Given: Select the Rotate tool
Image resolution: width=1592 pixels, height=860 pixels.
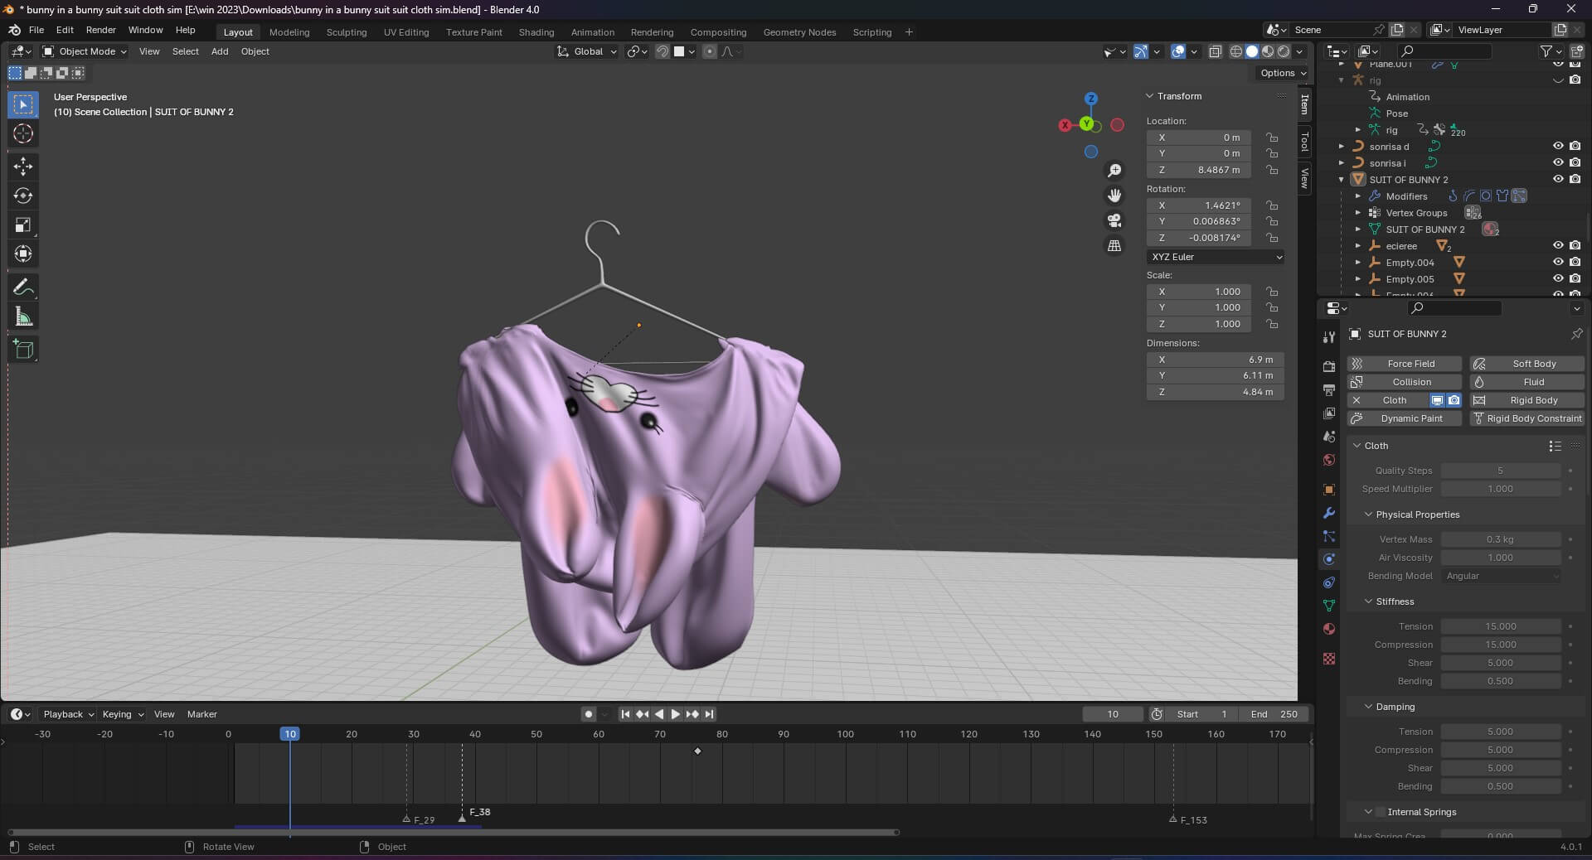Looking at the screenshot, I should 23,196.
